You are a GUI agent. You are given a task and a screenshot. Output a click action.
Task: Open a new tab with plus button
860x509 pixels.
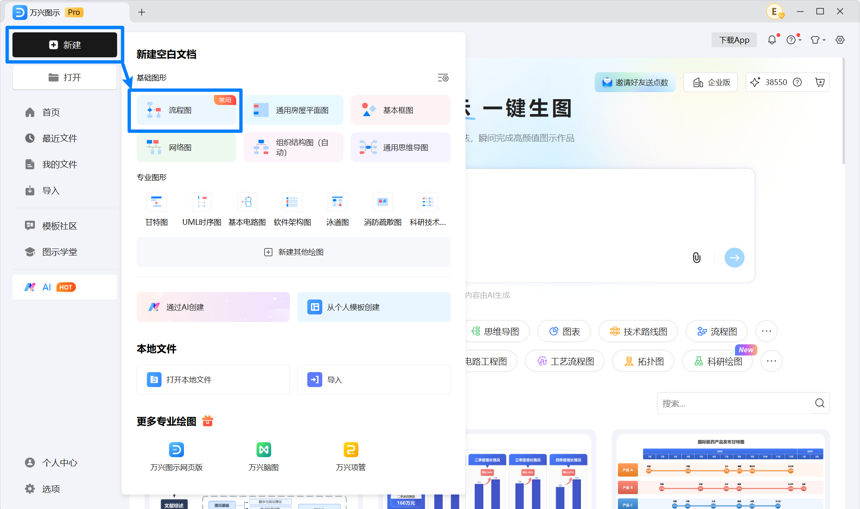[142, 12]
